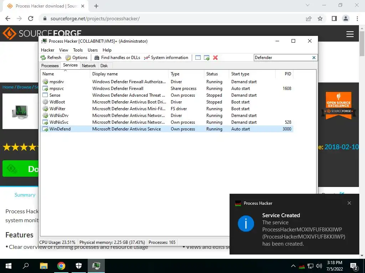Dismiss the Service Created notification
This screenshot has width=365, height=273.
pyautogui.click(x=349, y=203)
